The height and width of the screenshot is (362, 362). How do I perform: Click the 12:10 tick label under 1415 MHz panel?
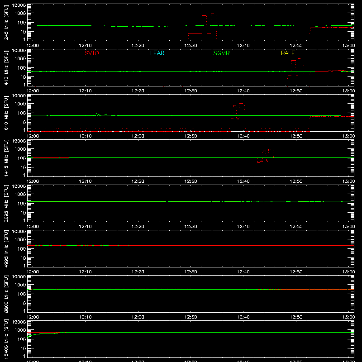tap(85, 181)
